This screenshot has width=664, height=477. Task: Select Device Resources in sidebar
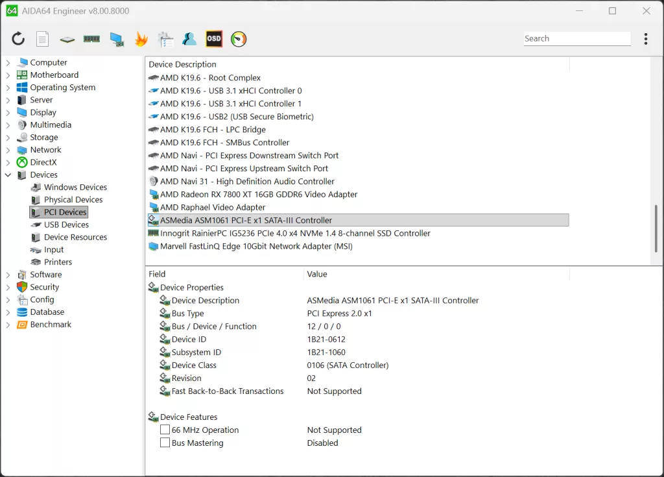[75, 237]
